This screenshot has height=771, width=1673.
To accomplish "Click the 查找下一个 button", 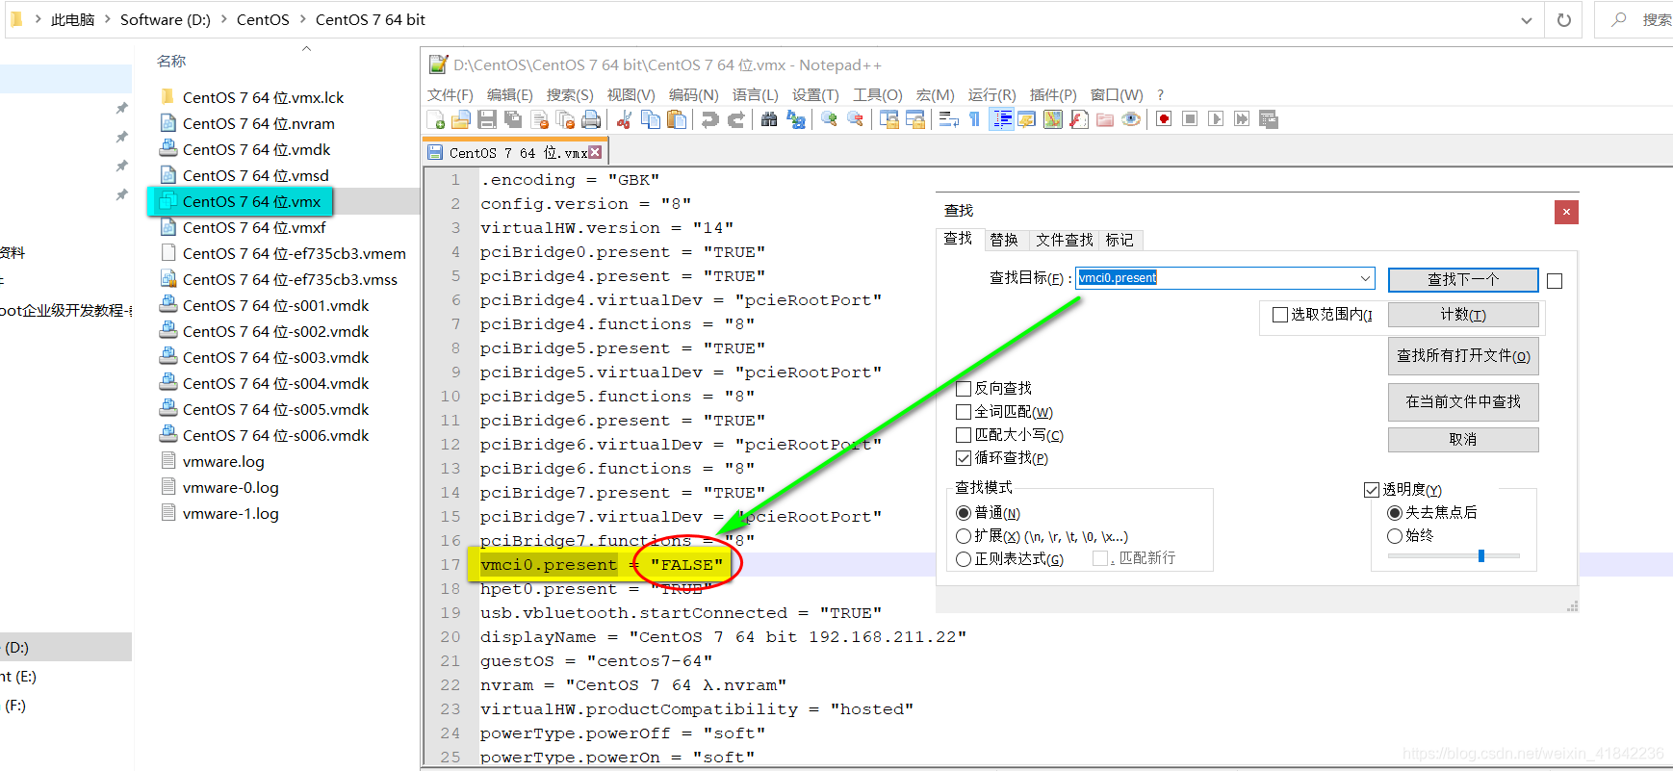I will (x=1463, y=279).
